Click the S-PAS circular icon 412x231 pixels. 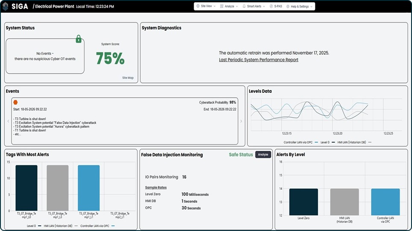pos(271,6)
